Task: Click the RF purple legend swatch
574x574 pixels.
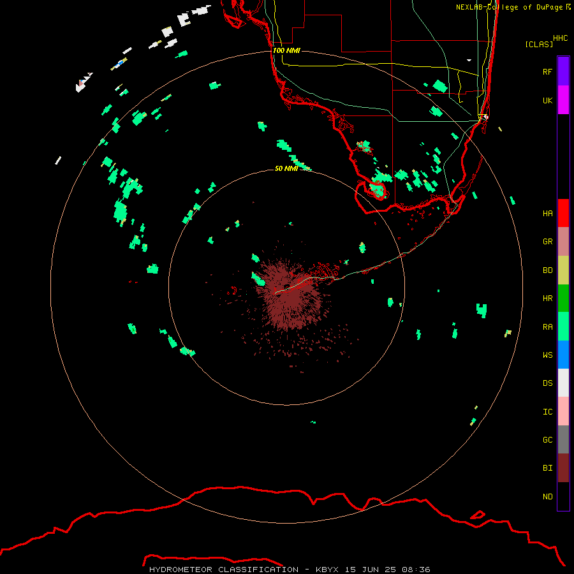Action: tap(563, 71)
